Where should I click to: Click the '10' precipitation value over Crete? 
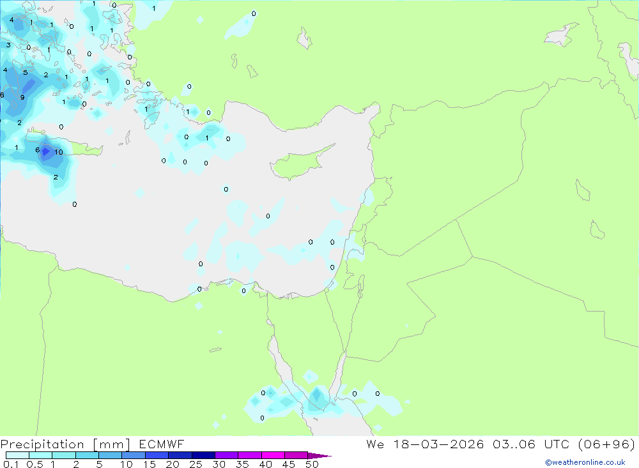click(x=59, y=152)
